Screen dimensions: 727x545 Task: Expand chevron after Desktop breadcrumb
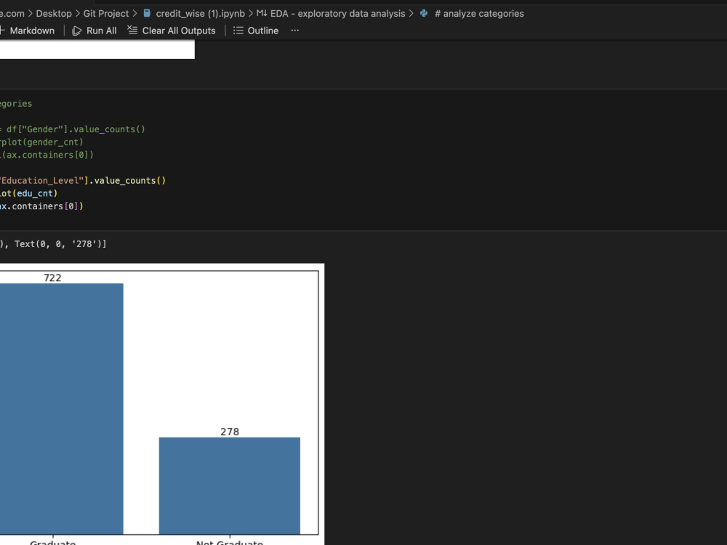point(78,13)
